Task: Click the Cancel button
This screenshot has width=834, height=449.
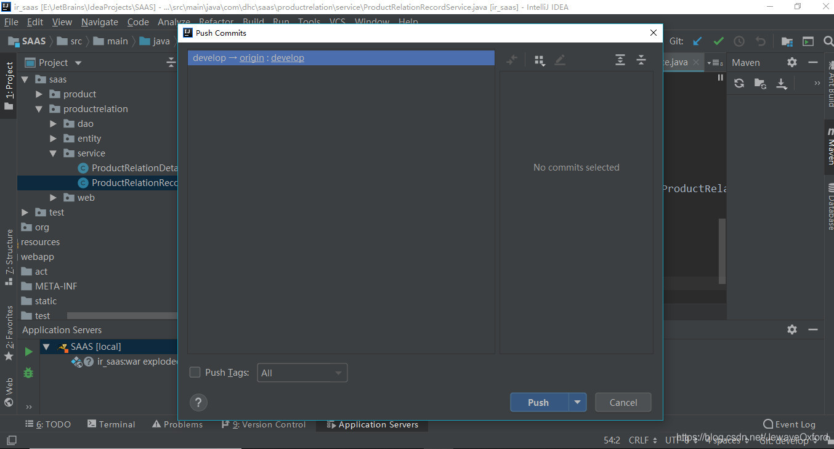Action: pyautogui.click(x=623, y=402)
